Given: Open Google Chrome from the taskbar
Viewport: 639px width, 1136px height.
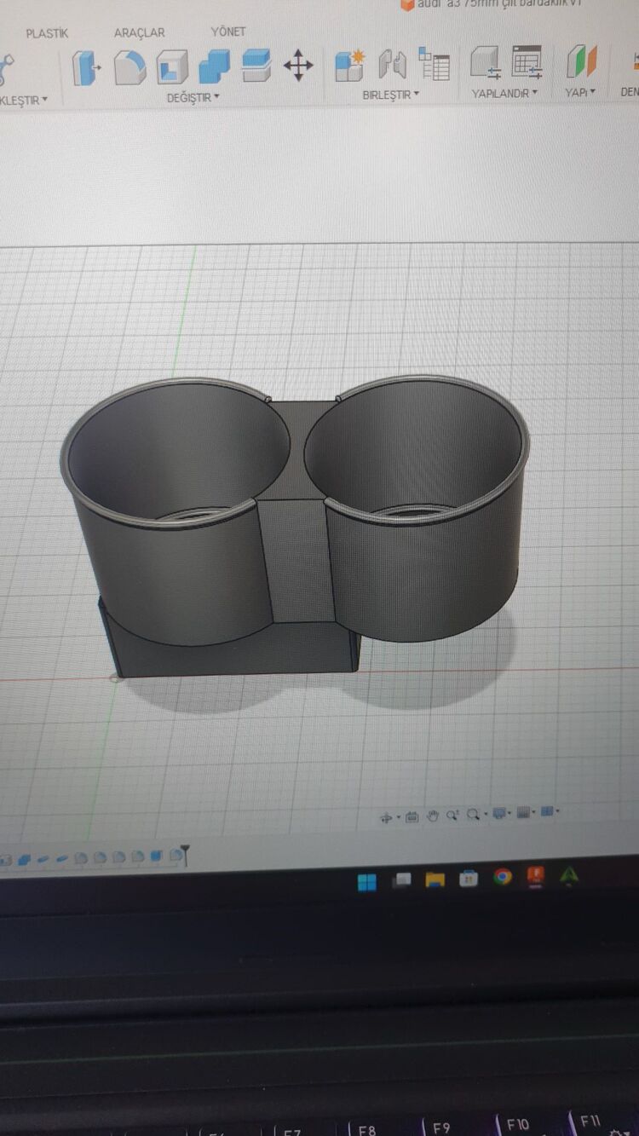Looking at the screenshot, I should (503, 876).
